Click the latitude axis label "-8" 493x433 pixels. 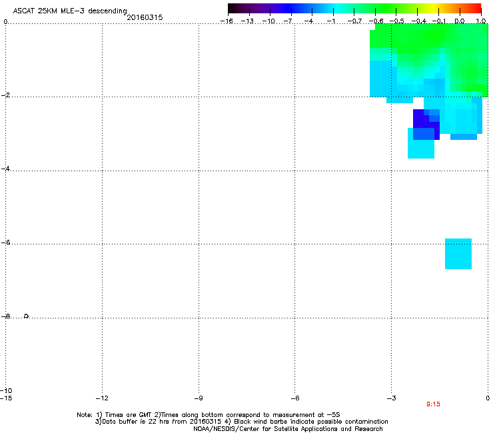[5, 316]
